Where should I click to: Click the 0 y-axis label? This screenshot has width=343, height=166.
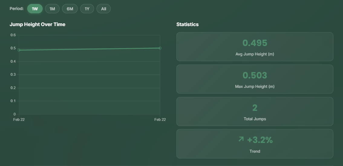point(14,114)
